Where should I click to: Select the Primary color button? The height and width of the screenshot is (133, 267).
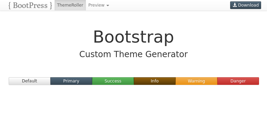tap(71, 81)
